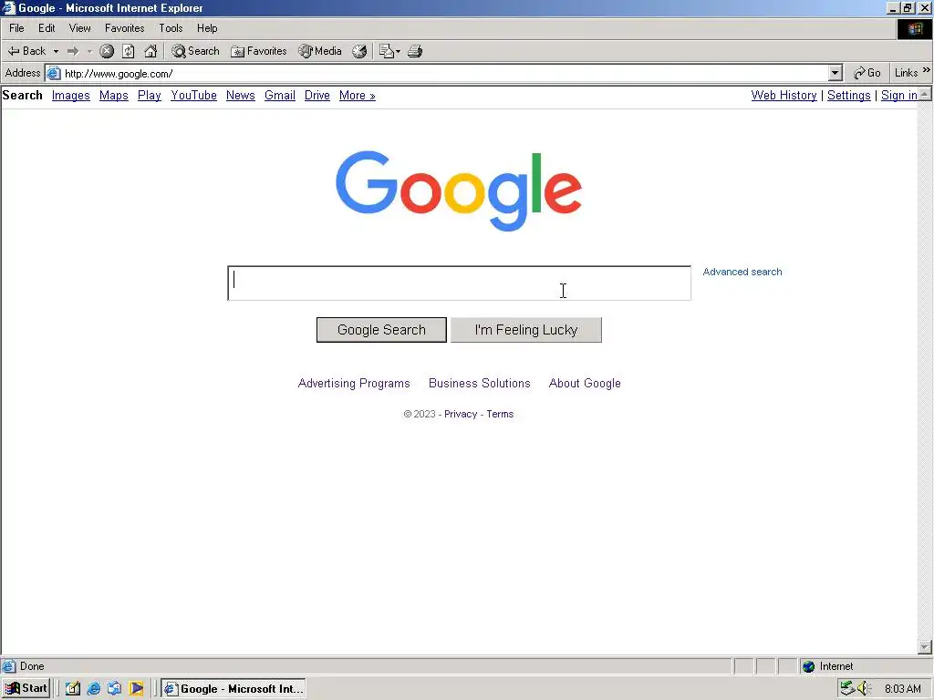Refresh the page with the Refresh icon
This screenshot has width=934, height=700.
(x=128, y=51)
